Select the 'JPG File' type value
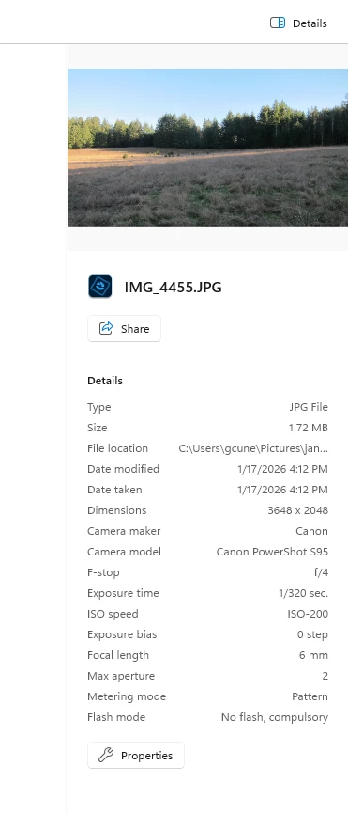 coord(309,407)
